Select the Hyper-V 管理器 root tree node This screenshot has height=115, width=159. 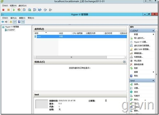pyautogui.click(x=12, y=27)
